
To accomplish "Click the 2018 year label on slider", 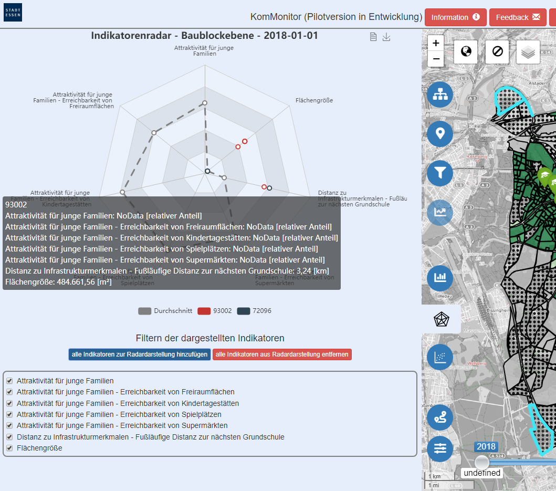I will point(486,446).
